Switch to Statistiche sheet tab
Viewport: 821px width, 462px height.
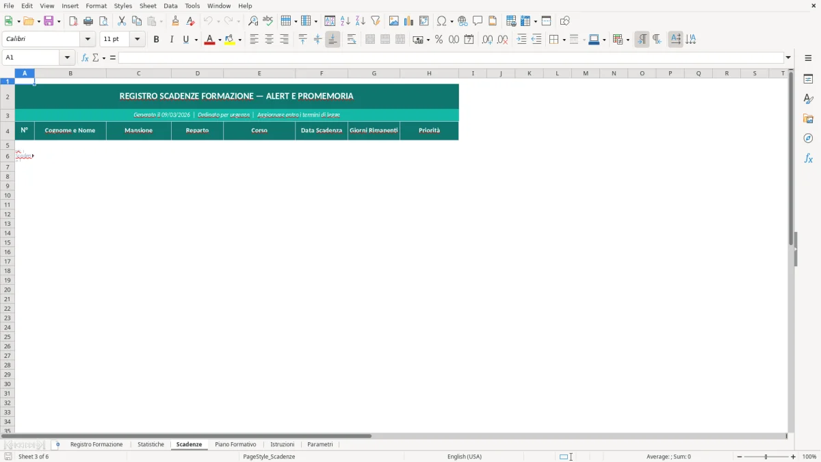tap(151, 445)
